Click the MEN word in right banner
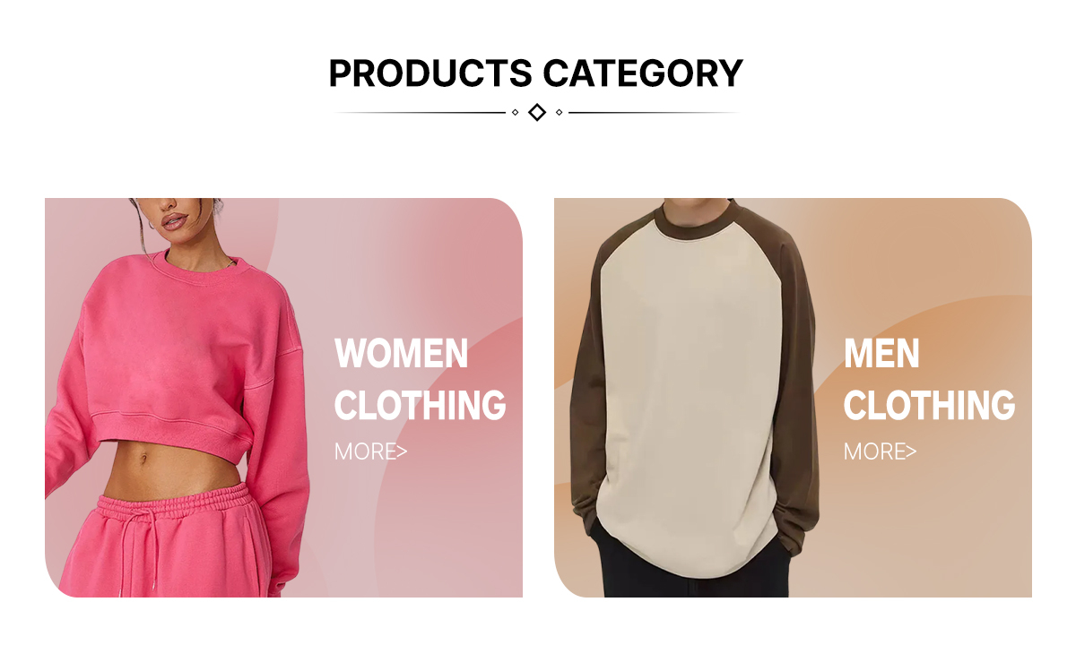1076x645 pixels. click(881, 353)
